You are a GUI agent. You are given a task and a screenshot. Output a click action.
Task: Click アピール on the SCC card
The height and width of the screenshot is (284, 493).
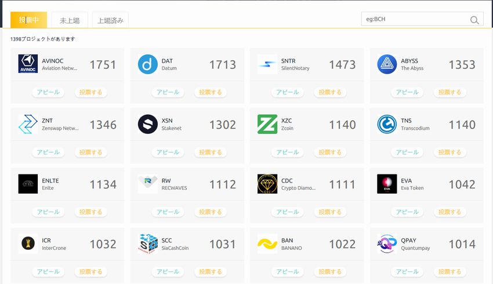pos(168,271)
